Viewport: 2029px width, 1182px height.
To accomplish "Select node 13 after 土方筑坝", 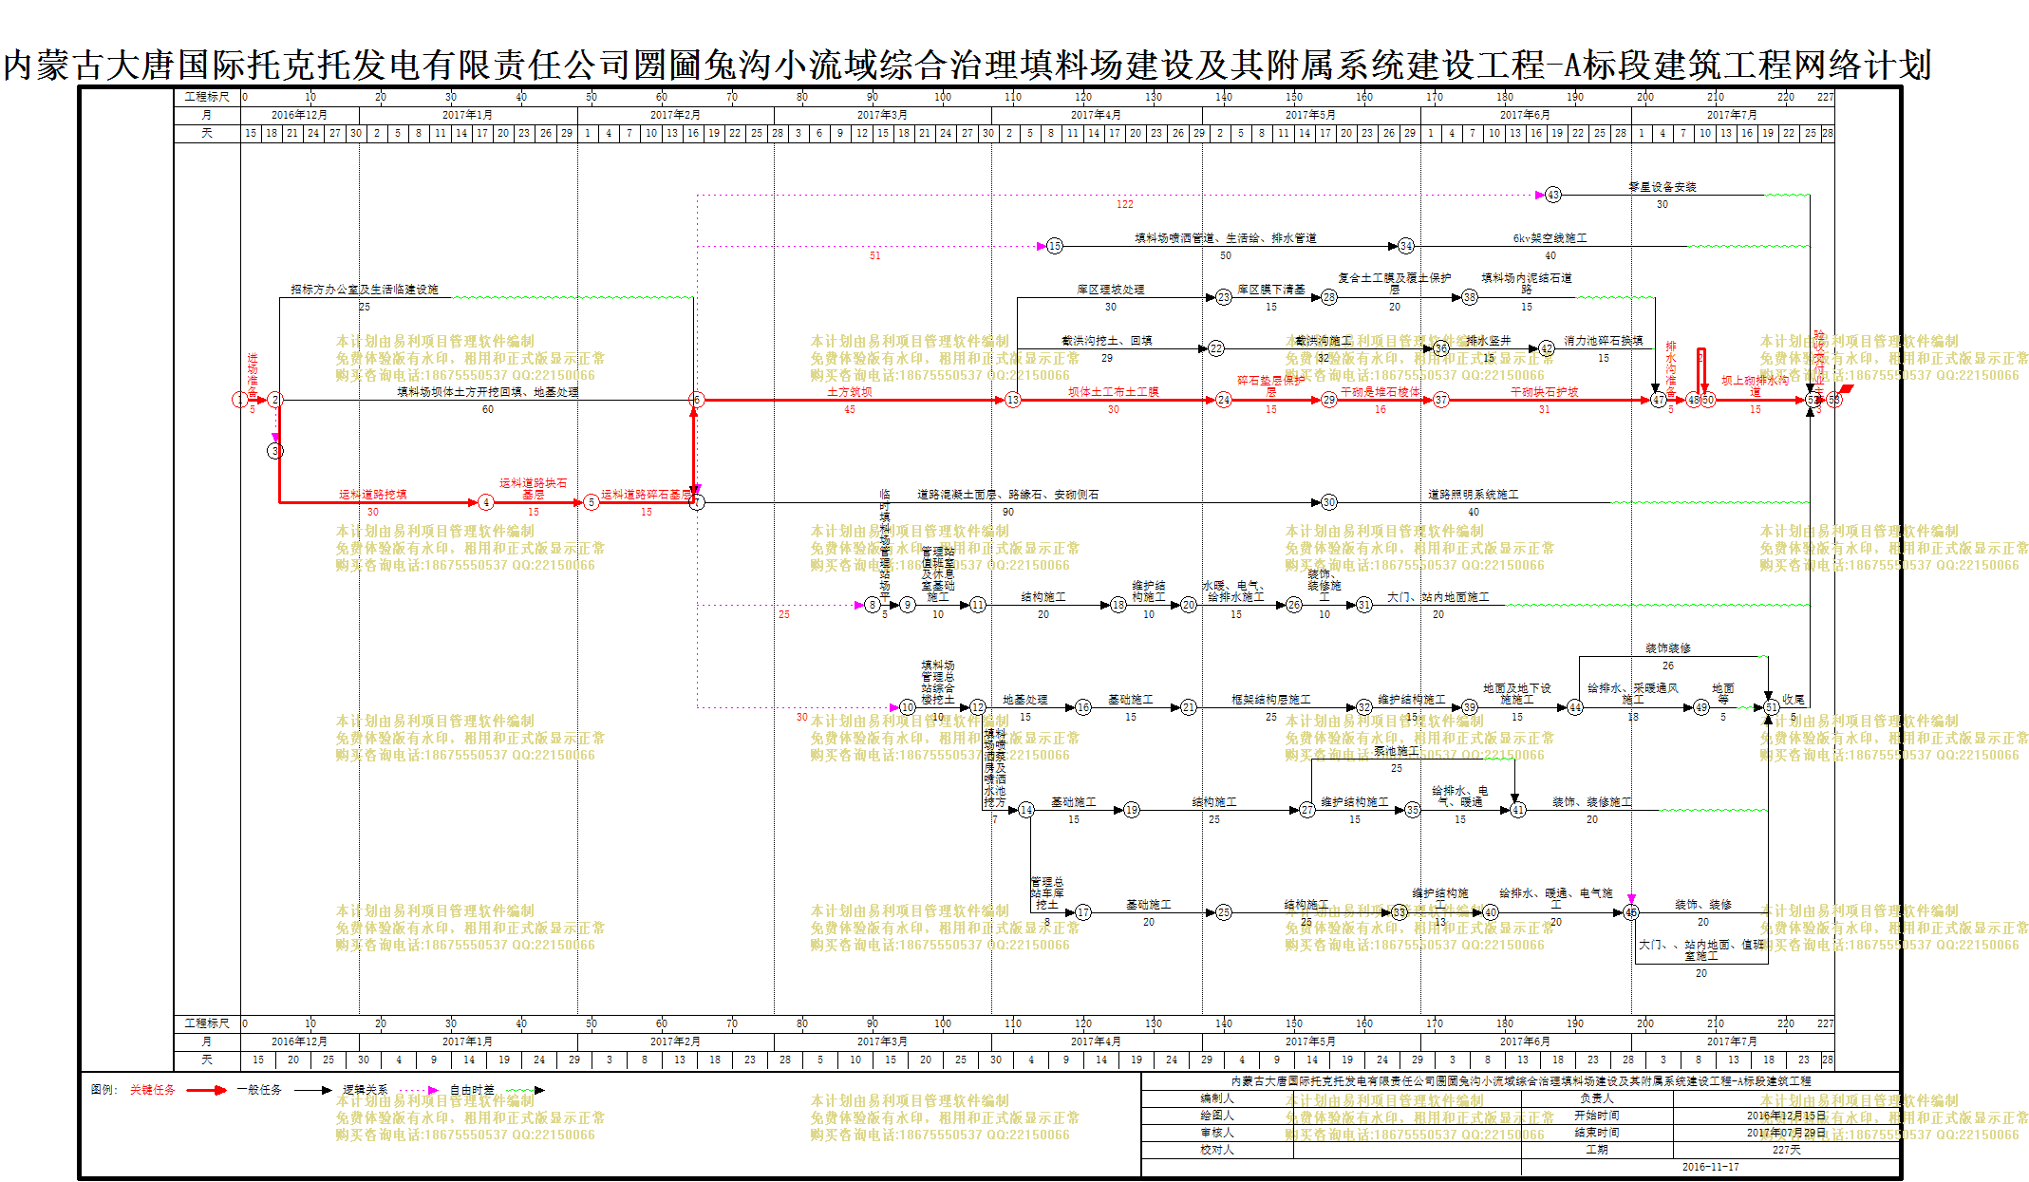I will click(x=1012, y=400).
